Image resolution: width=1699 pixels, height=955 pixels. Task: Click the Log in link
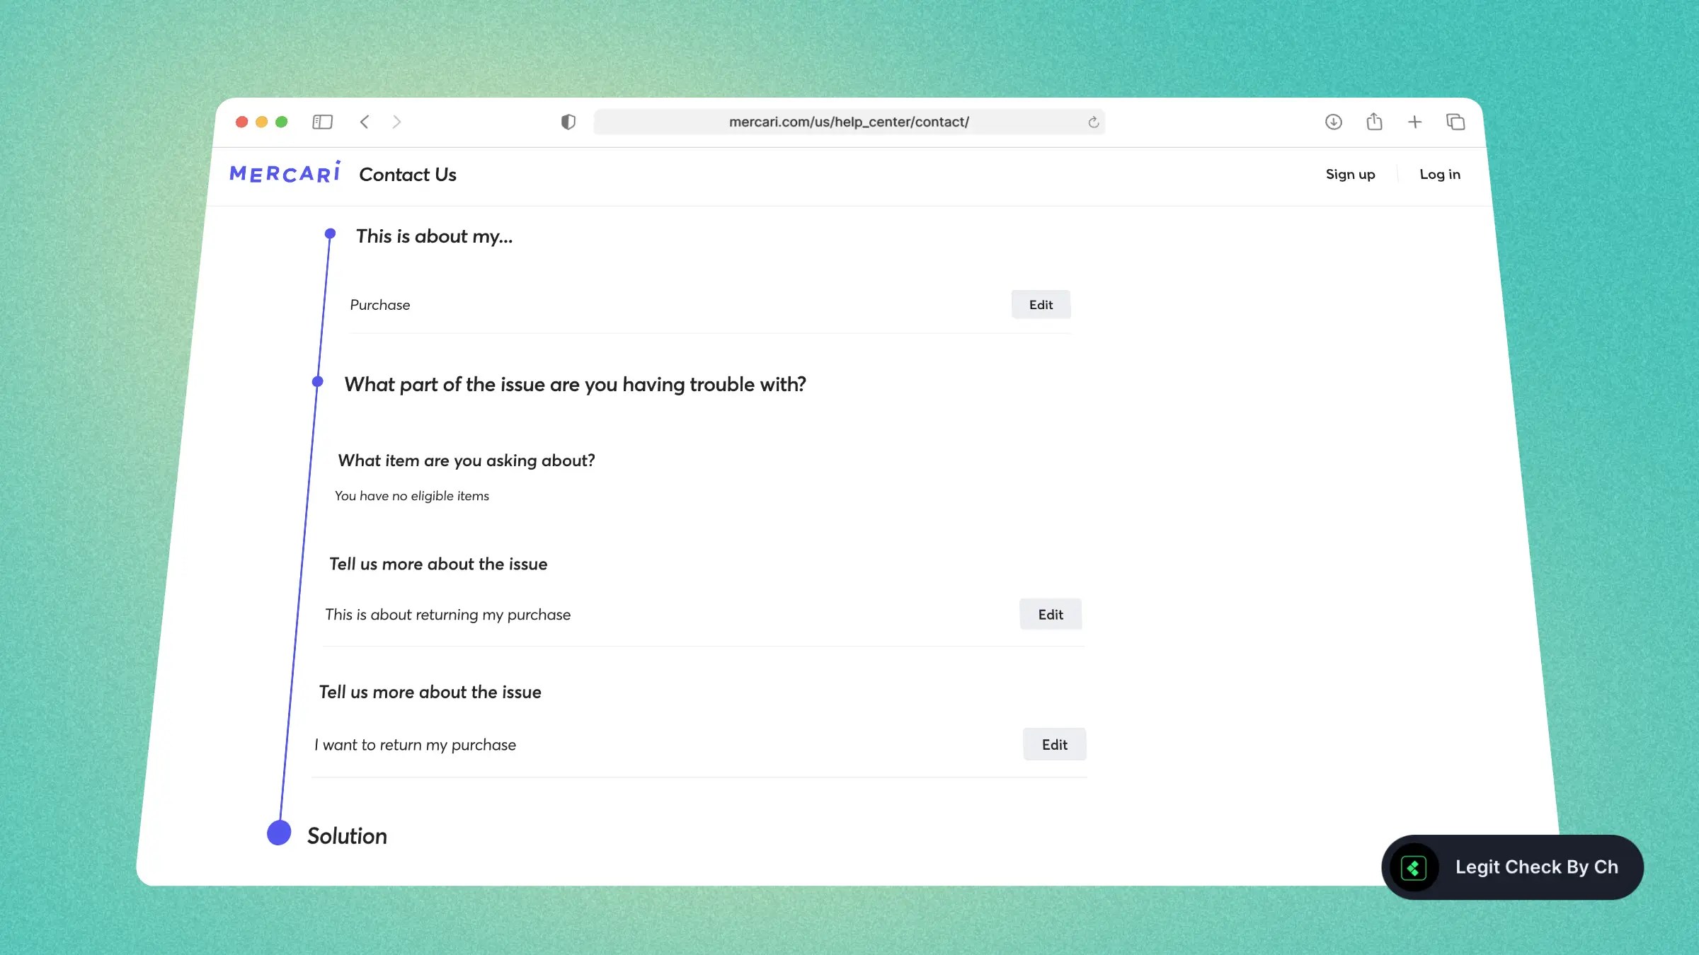point(1439,174)
